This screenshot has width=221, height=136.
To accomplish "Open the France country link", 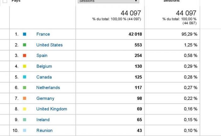I will pos(43,34).
